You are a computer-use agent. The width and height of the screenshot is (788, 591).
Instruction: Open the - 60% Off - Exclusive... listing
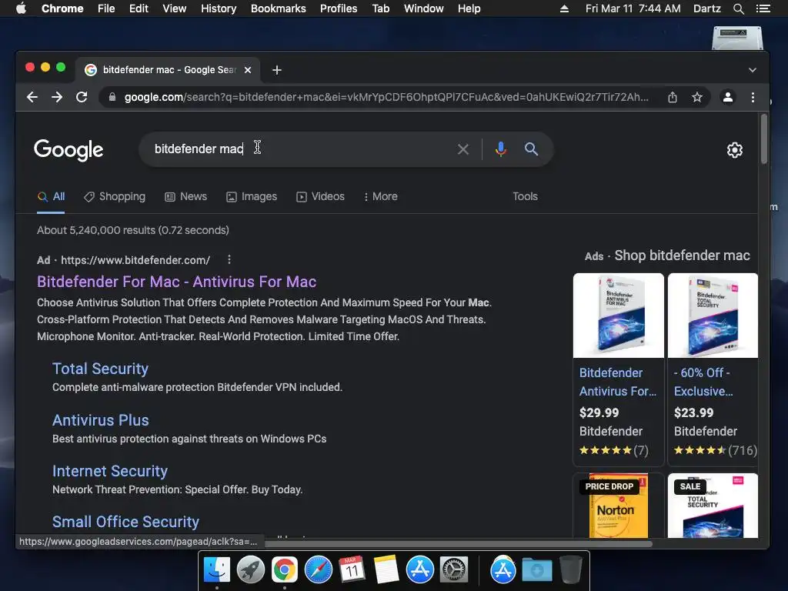pos(703,382)
